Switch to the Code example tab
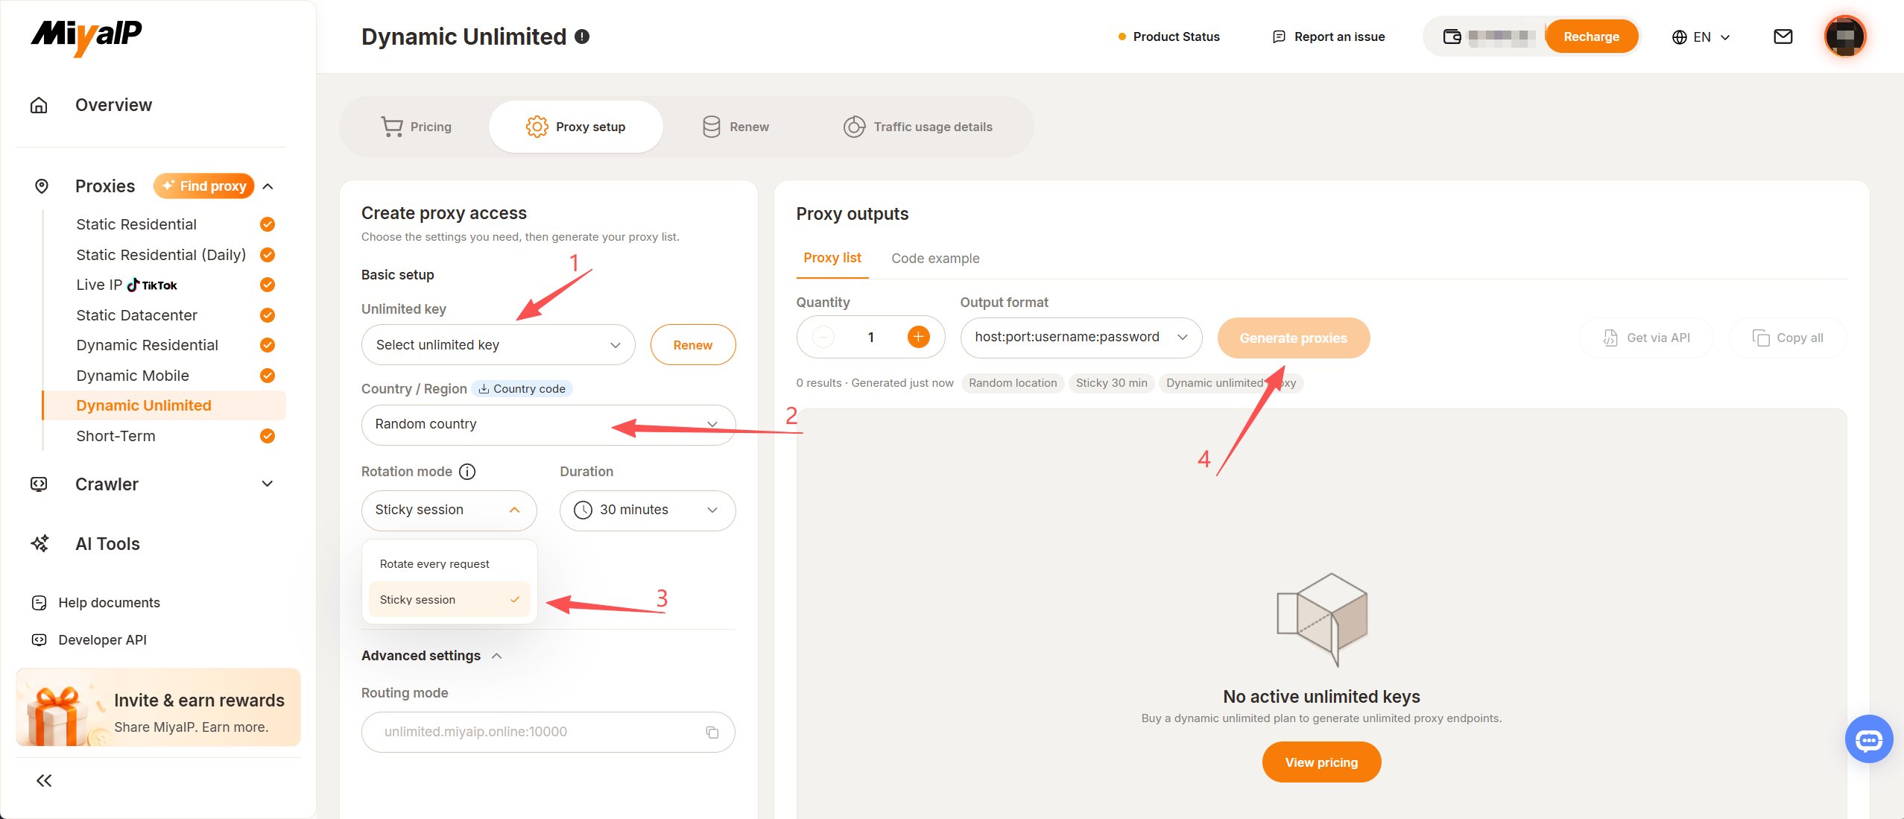Image resolution: width=1904 pixels, height=819 pixels. pyautogui.click(x=935, y=259)
